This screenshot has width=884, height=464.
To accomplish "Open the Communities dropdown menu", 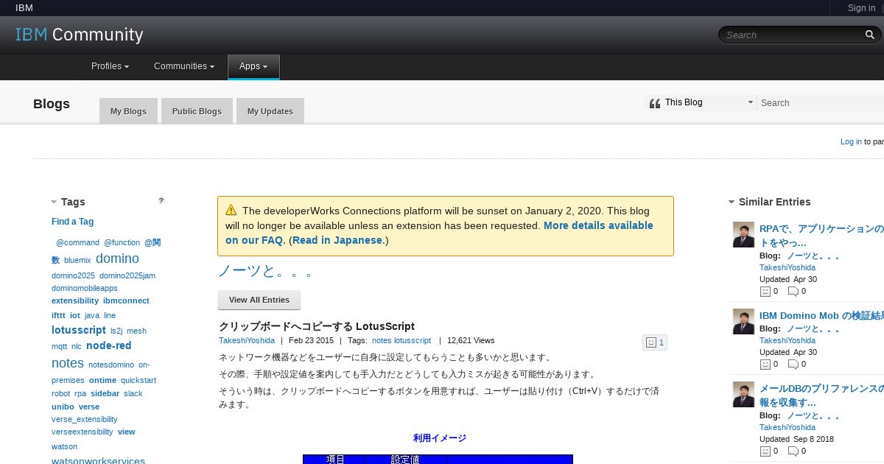I will click(184, 66).
